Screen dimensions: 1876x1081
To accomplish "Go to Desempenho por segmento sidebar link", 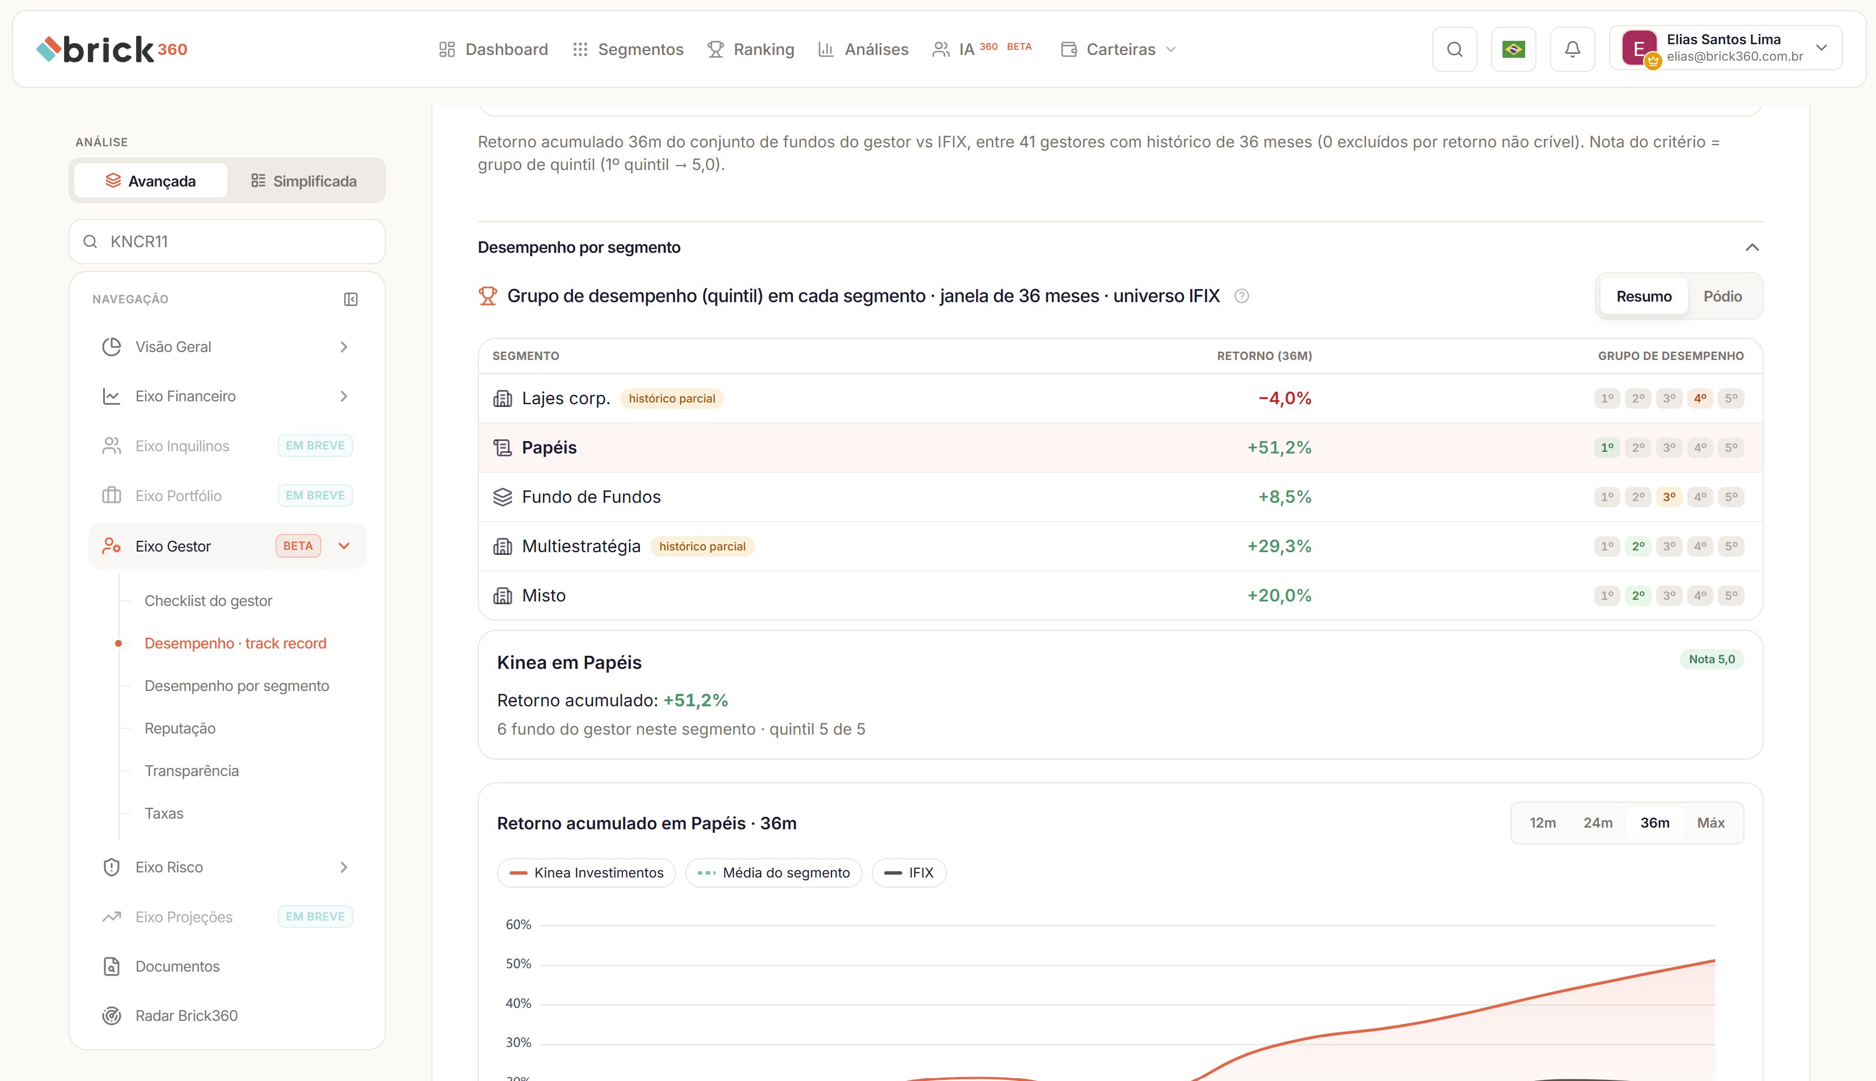I will coord(237,686).
